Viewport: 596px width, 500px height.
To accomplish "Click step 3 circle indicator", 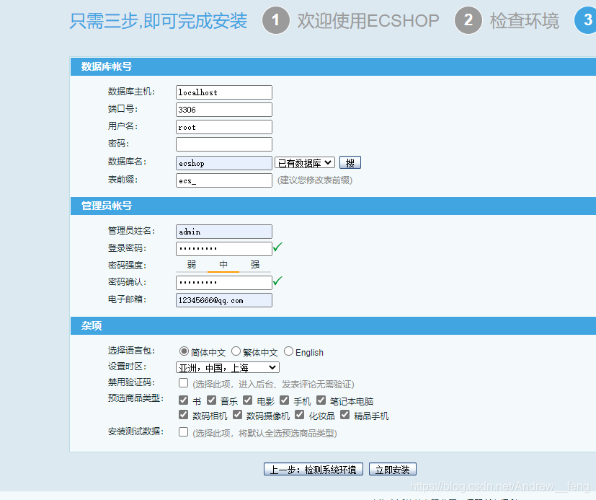I will click(589, 20).
